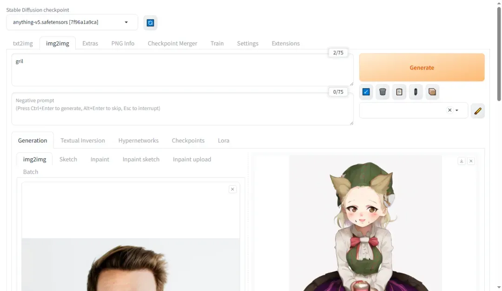
Task: Clear prompt with trash icon
Action: pyautogui.click(x=383, y=92)
